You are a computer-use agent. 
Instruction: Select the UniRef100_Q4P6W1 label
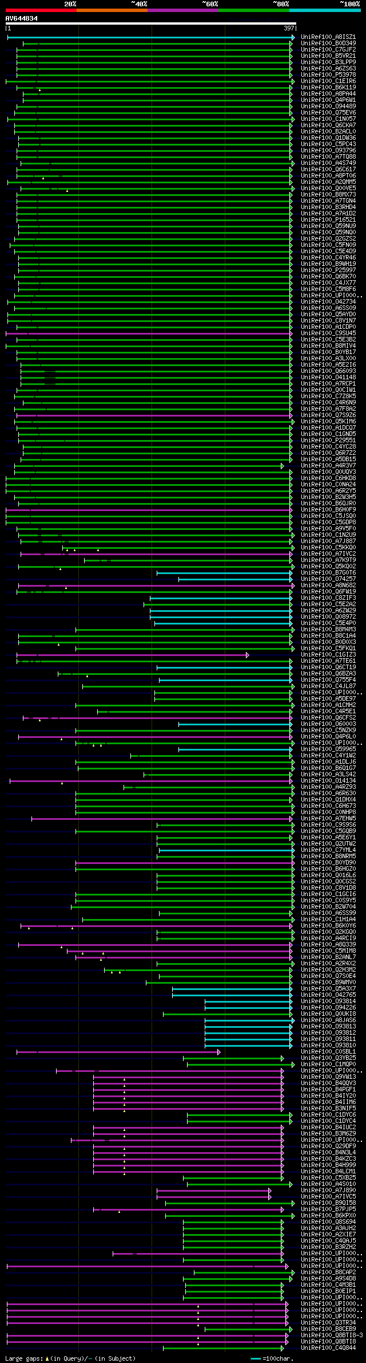[x=328, y=100]
